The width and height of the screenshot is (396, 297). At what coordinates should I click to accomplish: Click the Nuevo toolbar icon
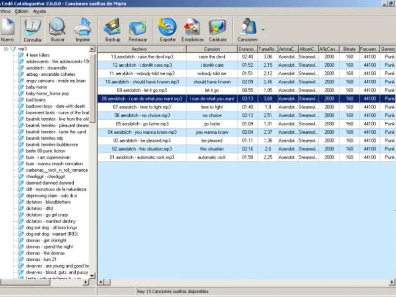[8, 29]
